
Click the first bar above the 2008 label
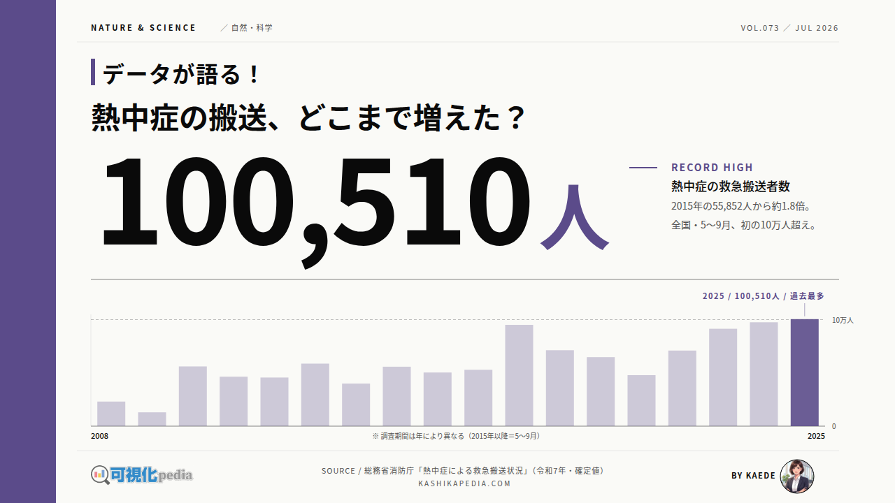(x=111, y=414)
